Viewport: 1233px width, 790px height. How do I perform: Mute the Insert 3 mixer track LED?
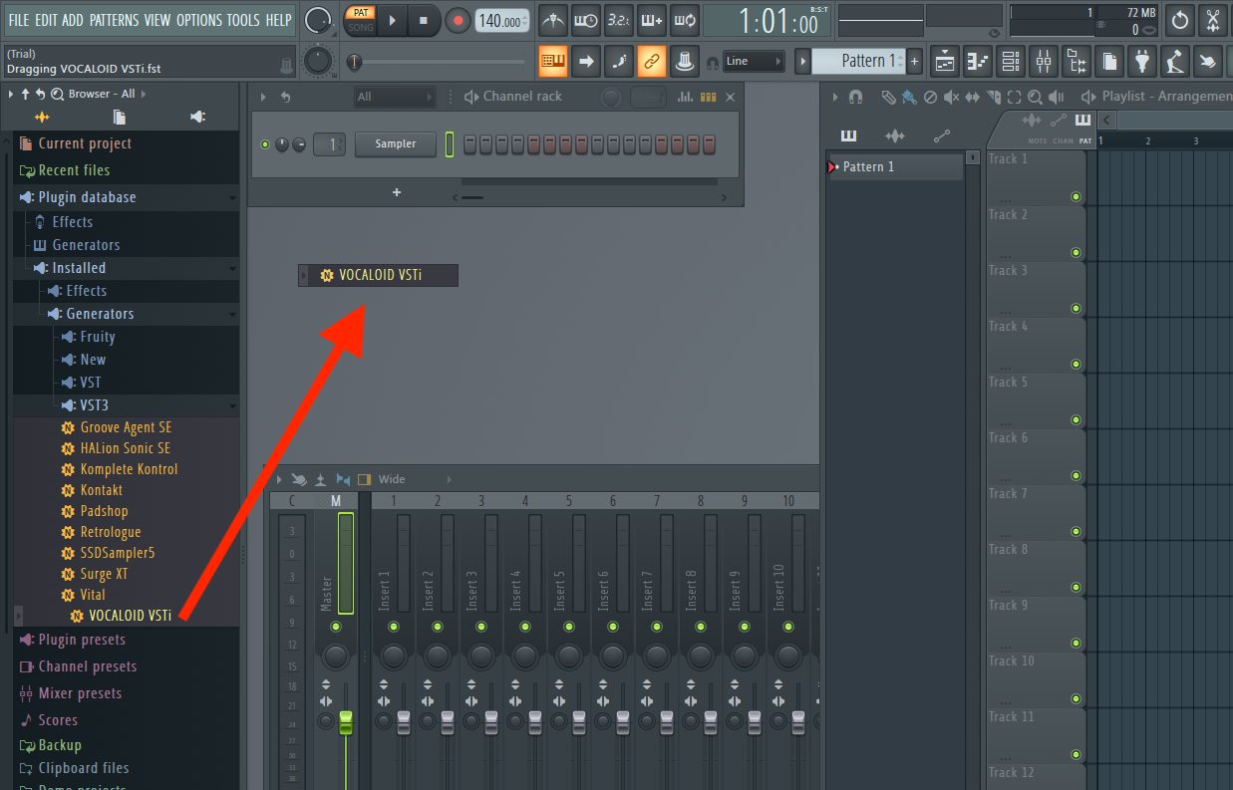tap(481, 627)
